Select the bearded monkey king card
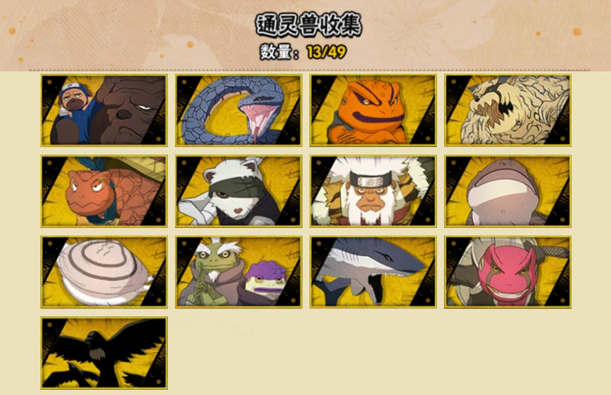This screenshot has width=611, height=395. (x=373, y=191)
